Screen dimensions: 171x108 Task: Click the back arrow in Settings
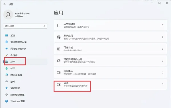tap(5, 4)
